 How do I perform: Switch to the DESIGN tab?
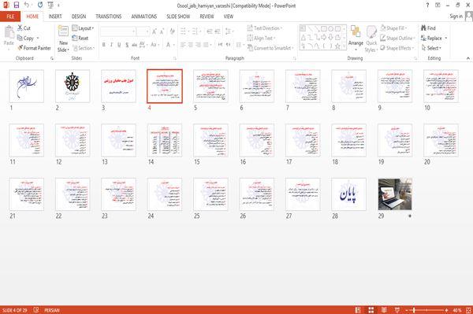click(x=79, y=17)
